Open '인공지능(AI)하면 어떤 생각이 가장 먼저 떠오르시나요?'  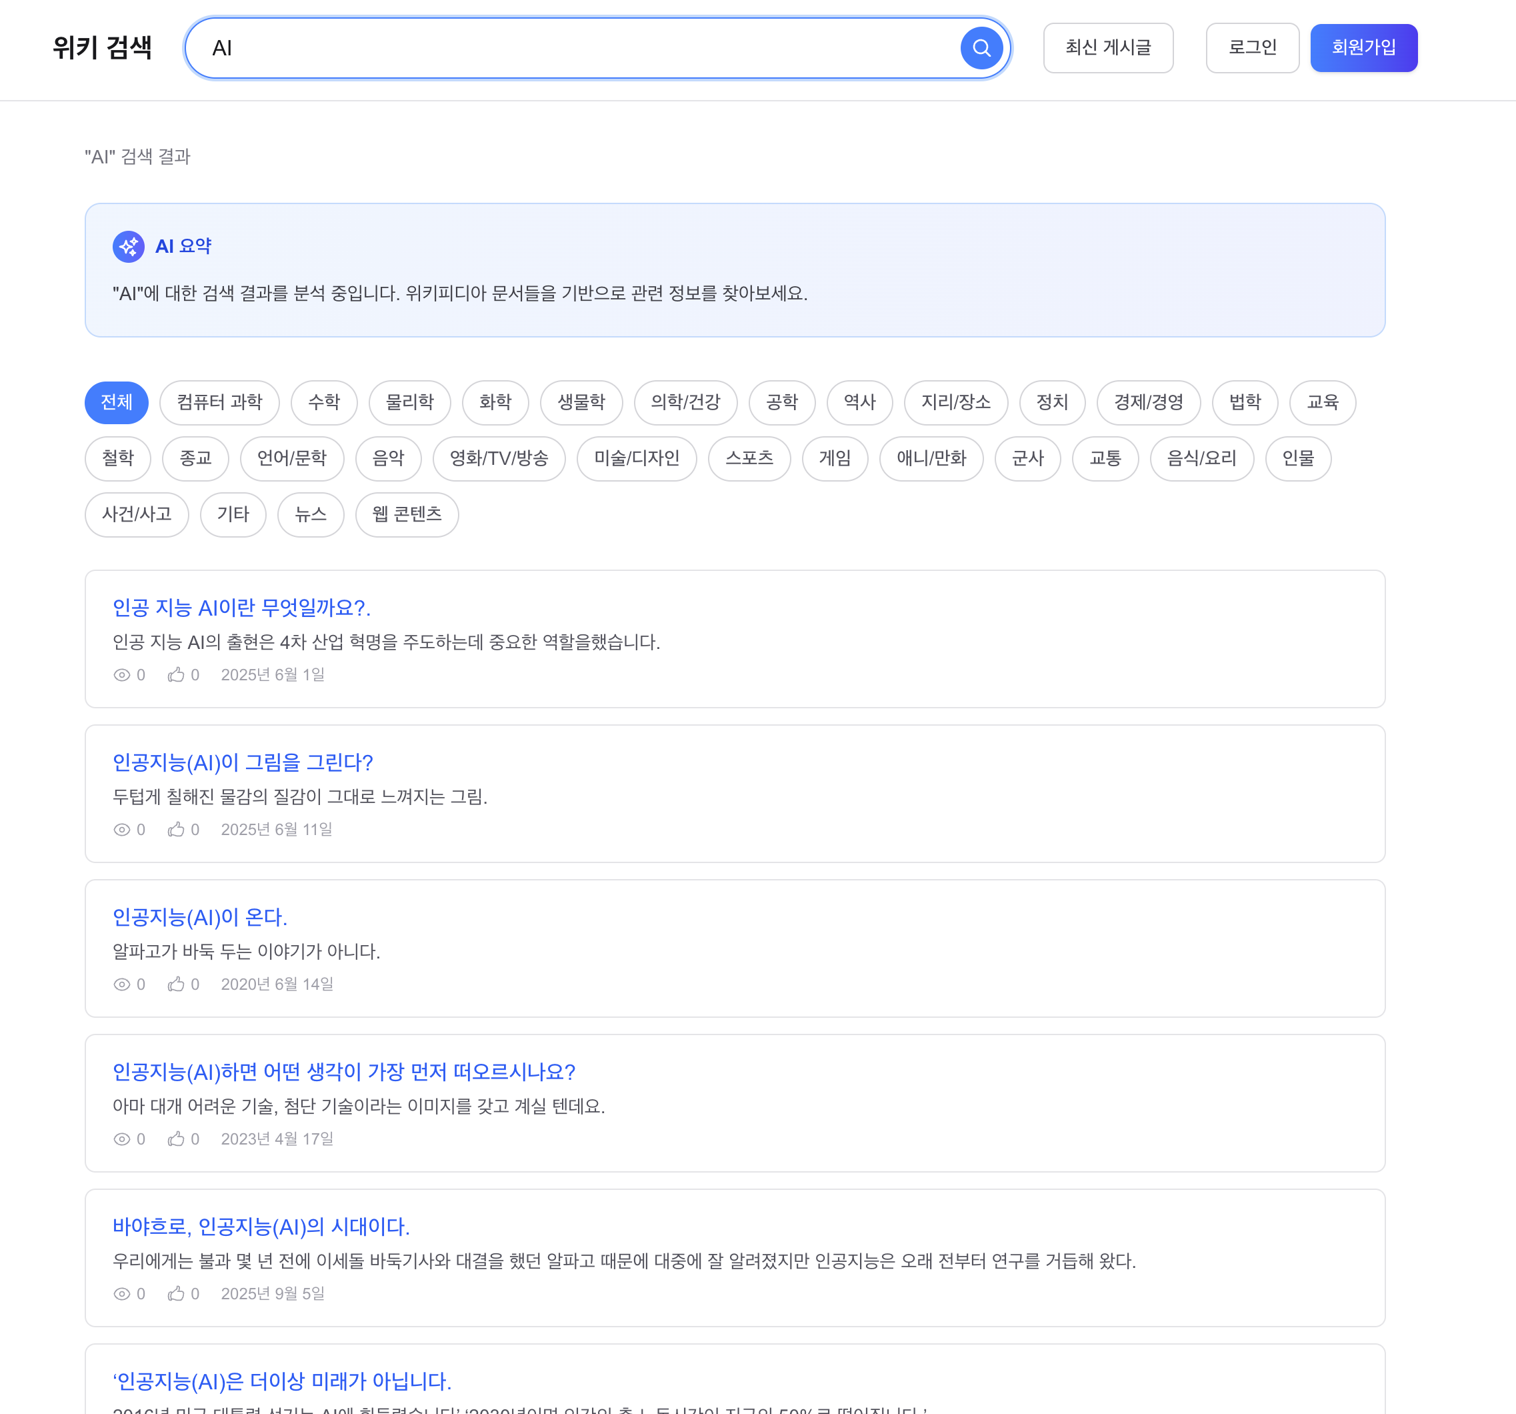(344, 1072)
